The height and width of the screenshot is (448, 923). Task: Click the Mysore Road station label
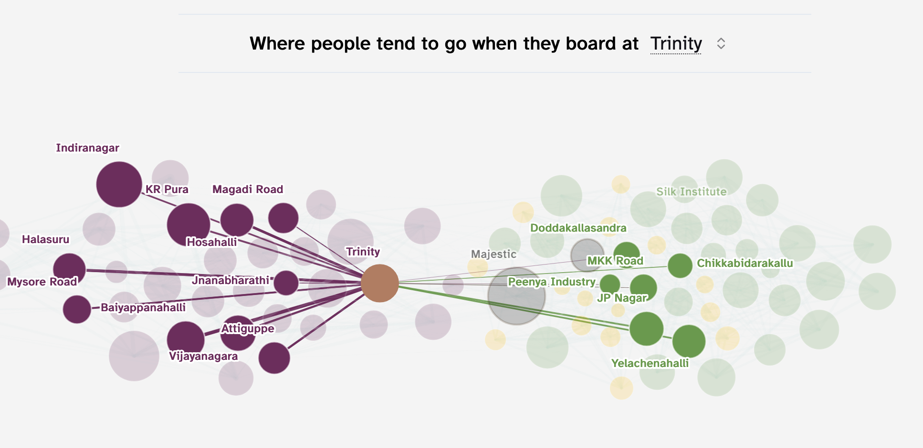point(43,282)
